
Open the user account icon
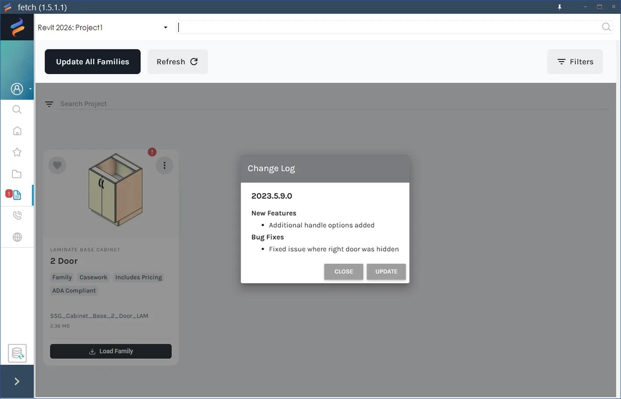point(17,89)
